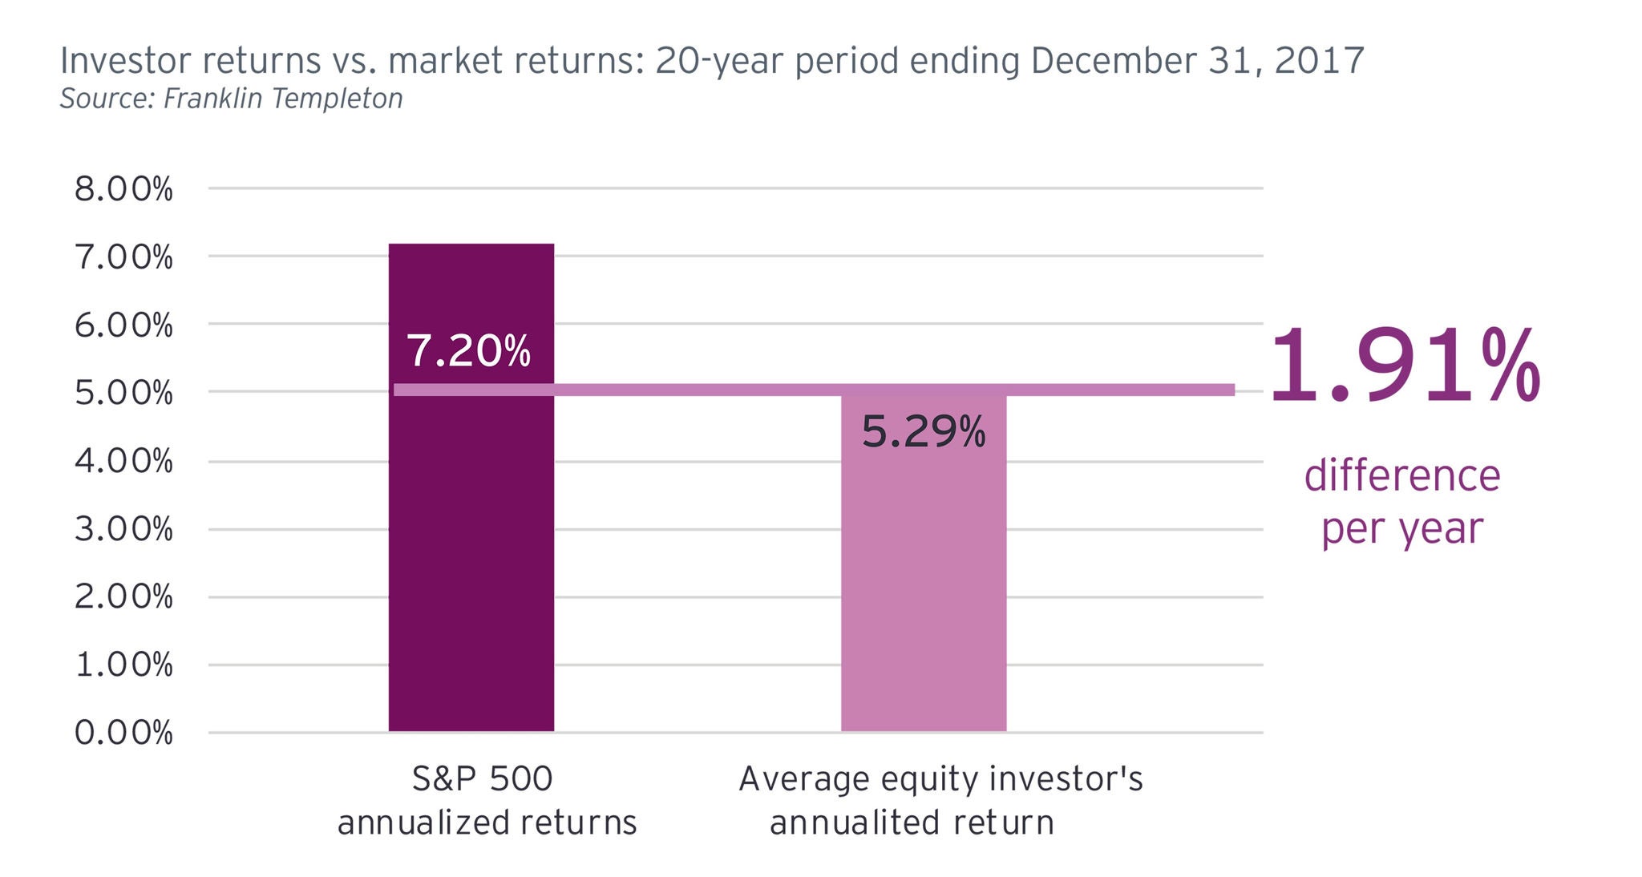The image size is (1642, 877).
Task: Click the large 1.91% figure
Action: [x=1403, y=366]
